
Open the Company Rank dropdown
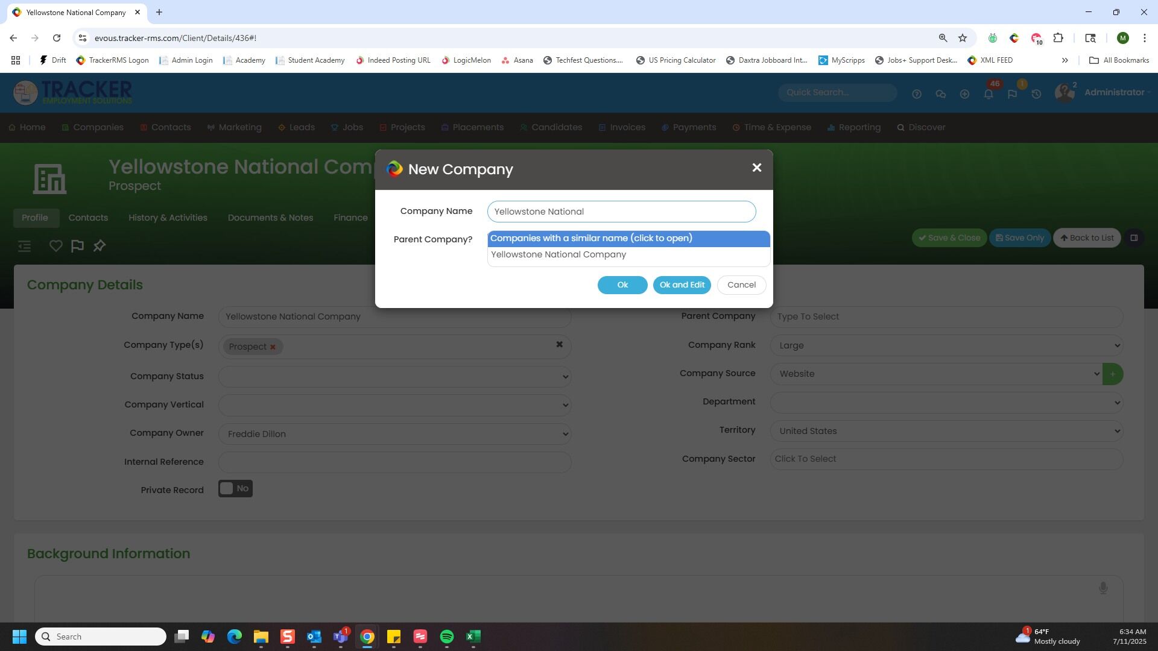click(x=946, y=345)
